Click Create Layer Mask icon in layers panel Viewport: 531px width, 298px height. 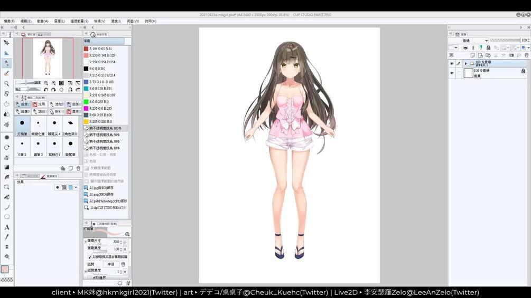click(x=511, y=55)
